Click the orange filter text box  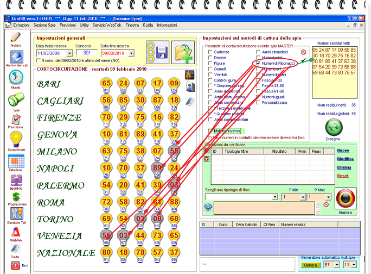pyautogui.click(x=264, y=208)
